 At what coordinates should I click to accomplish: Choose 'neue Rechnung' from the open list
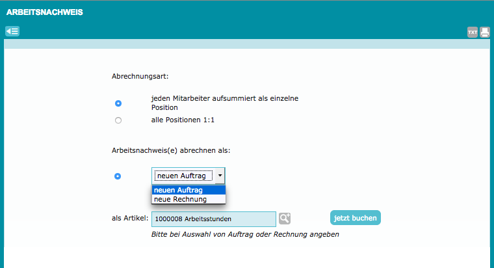[188, 199]
